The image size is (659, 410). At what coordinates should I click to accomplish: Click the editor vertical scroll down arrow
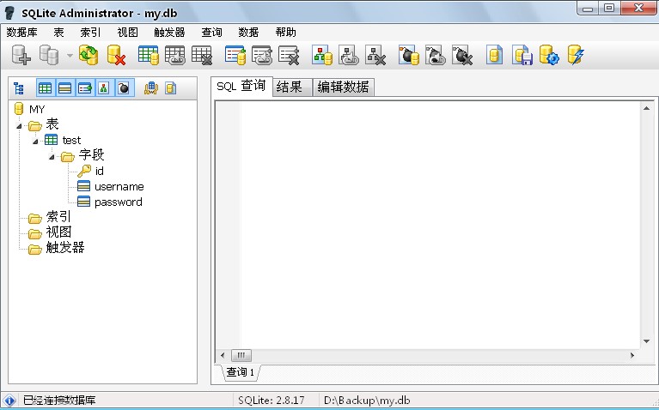(x=646, y=341)
